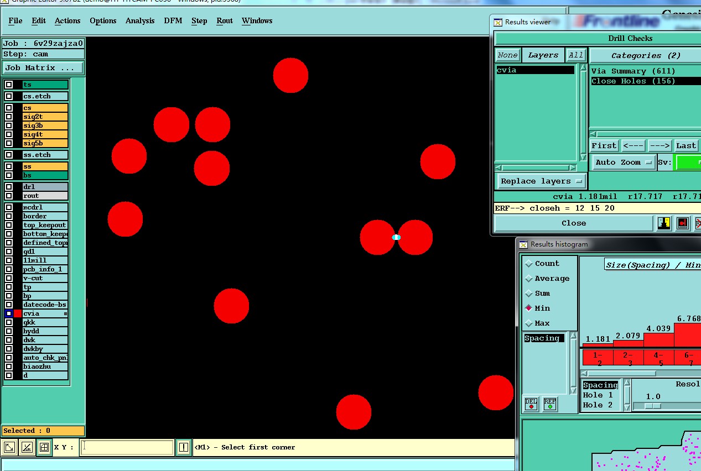Select the Sum radio option
This screenshot has height=471, width=701.
click(529, 294)
